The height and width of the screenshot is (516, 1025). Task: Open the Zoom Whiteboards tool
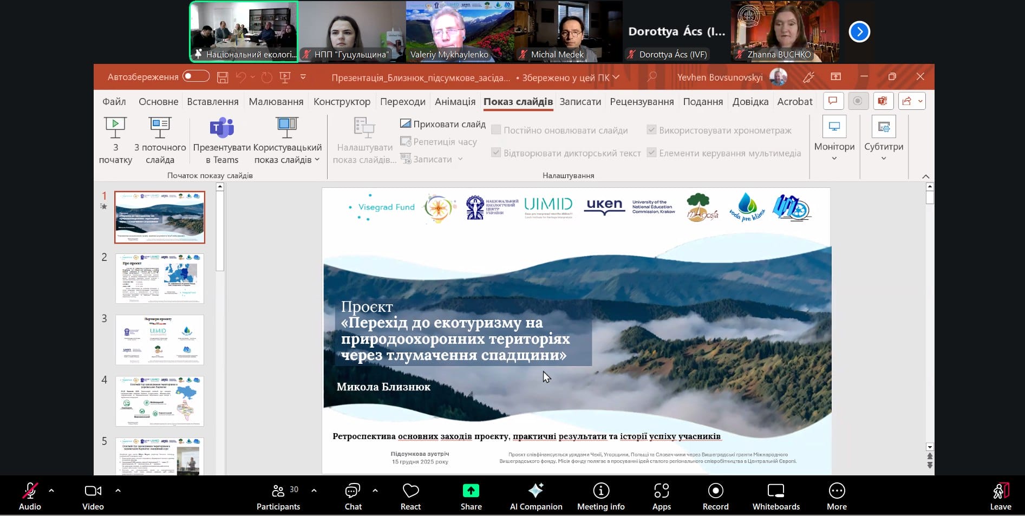(775, 496)
